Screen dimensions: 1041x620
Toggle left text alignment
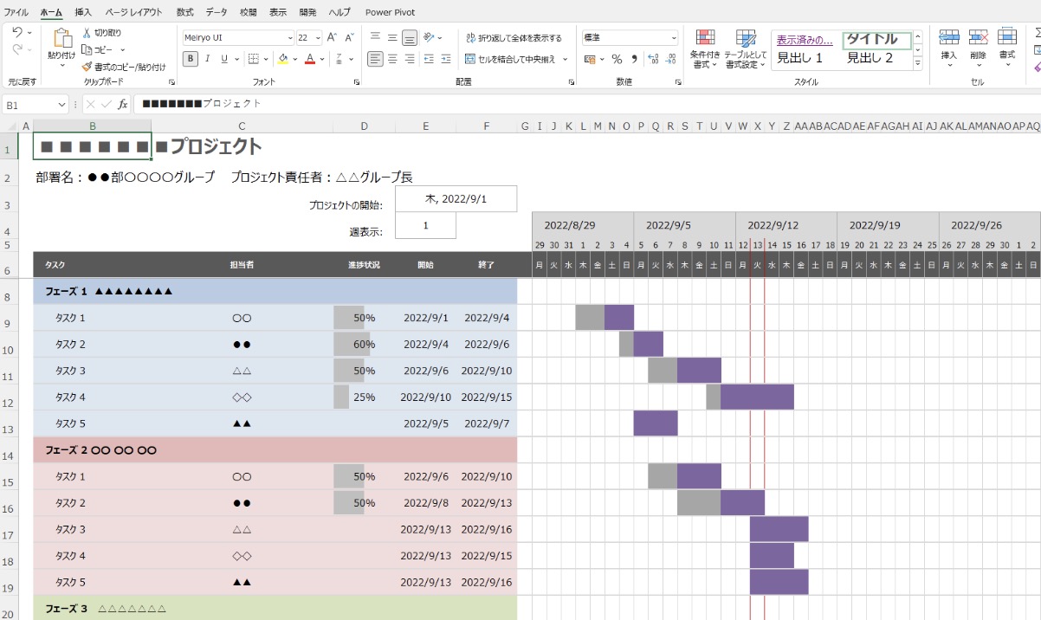coord(375,59)
